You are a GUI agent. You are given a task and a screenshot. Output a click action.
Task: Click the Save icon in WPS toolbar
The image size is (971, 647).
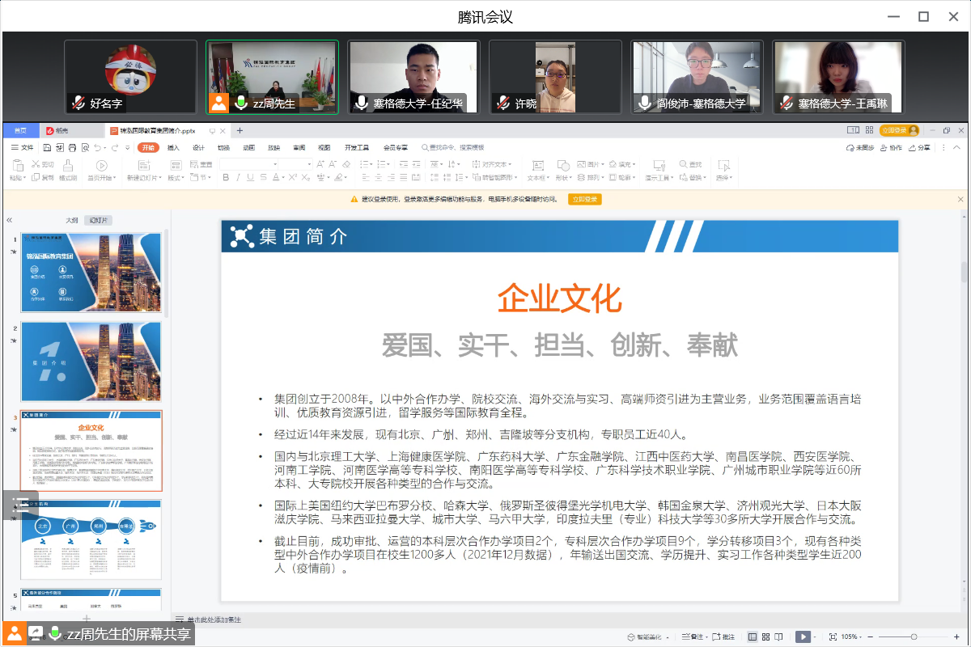click(x=47, y=147)
